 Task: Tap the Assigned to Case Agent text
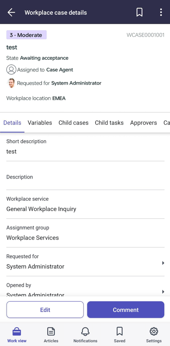click(45, 70)
